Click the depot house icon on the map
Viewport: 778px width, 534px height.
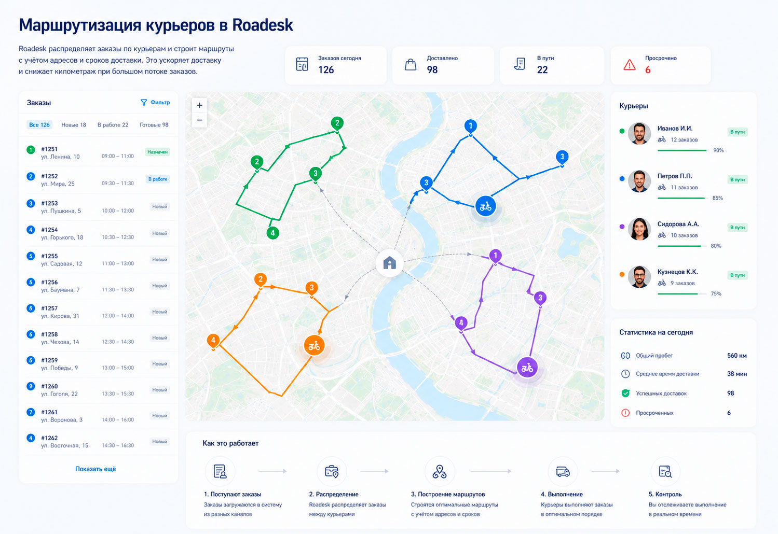(x=389, y=263)
